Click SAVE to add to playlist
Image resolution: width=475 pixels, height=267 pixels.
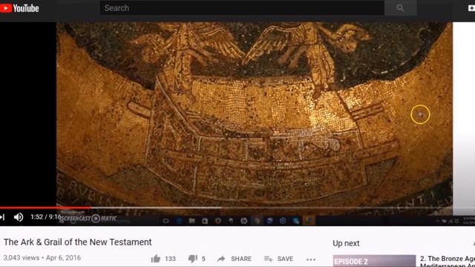pos(285,259)
